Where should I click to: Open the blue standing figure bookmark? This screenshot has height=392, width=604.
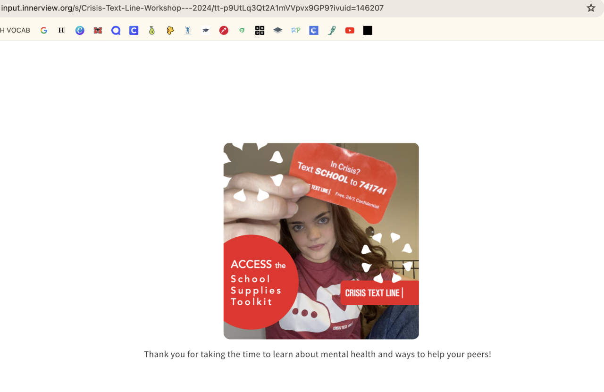[x=188, y=30]
